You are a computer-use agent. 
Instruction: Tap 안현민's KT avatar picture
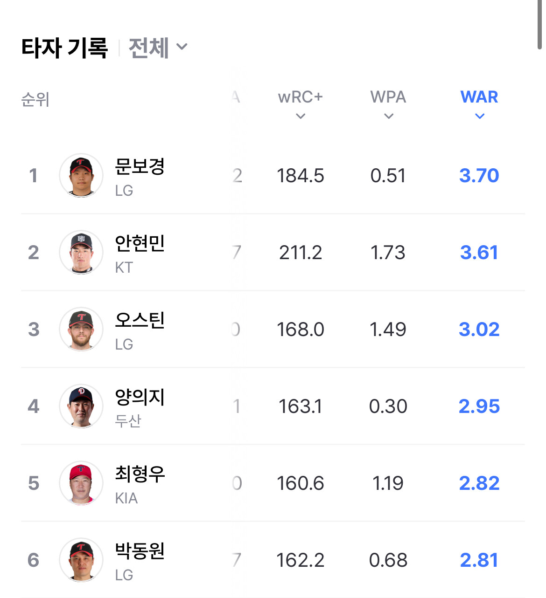(81, 253)
